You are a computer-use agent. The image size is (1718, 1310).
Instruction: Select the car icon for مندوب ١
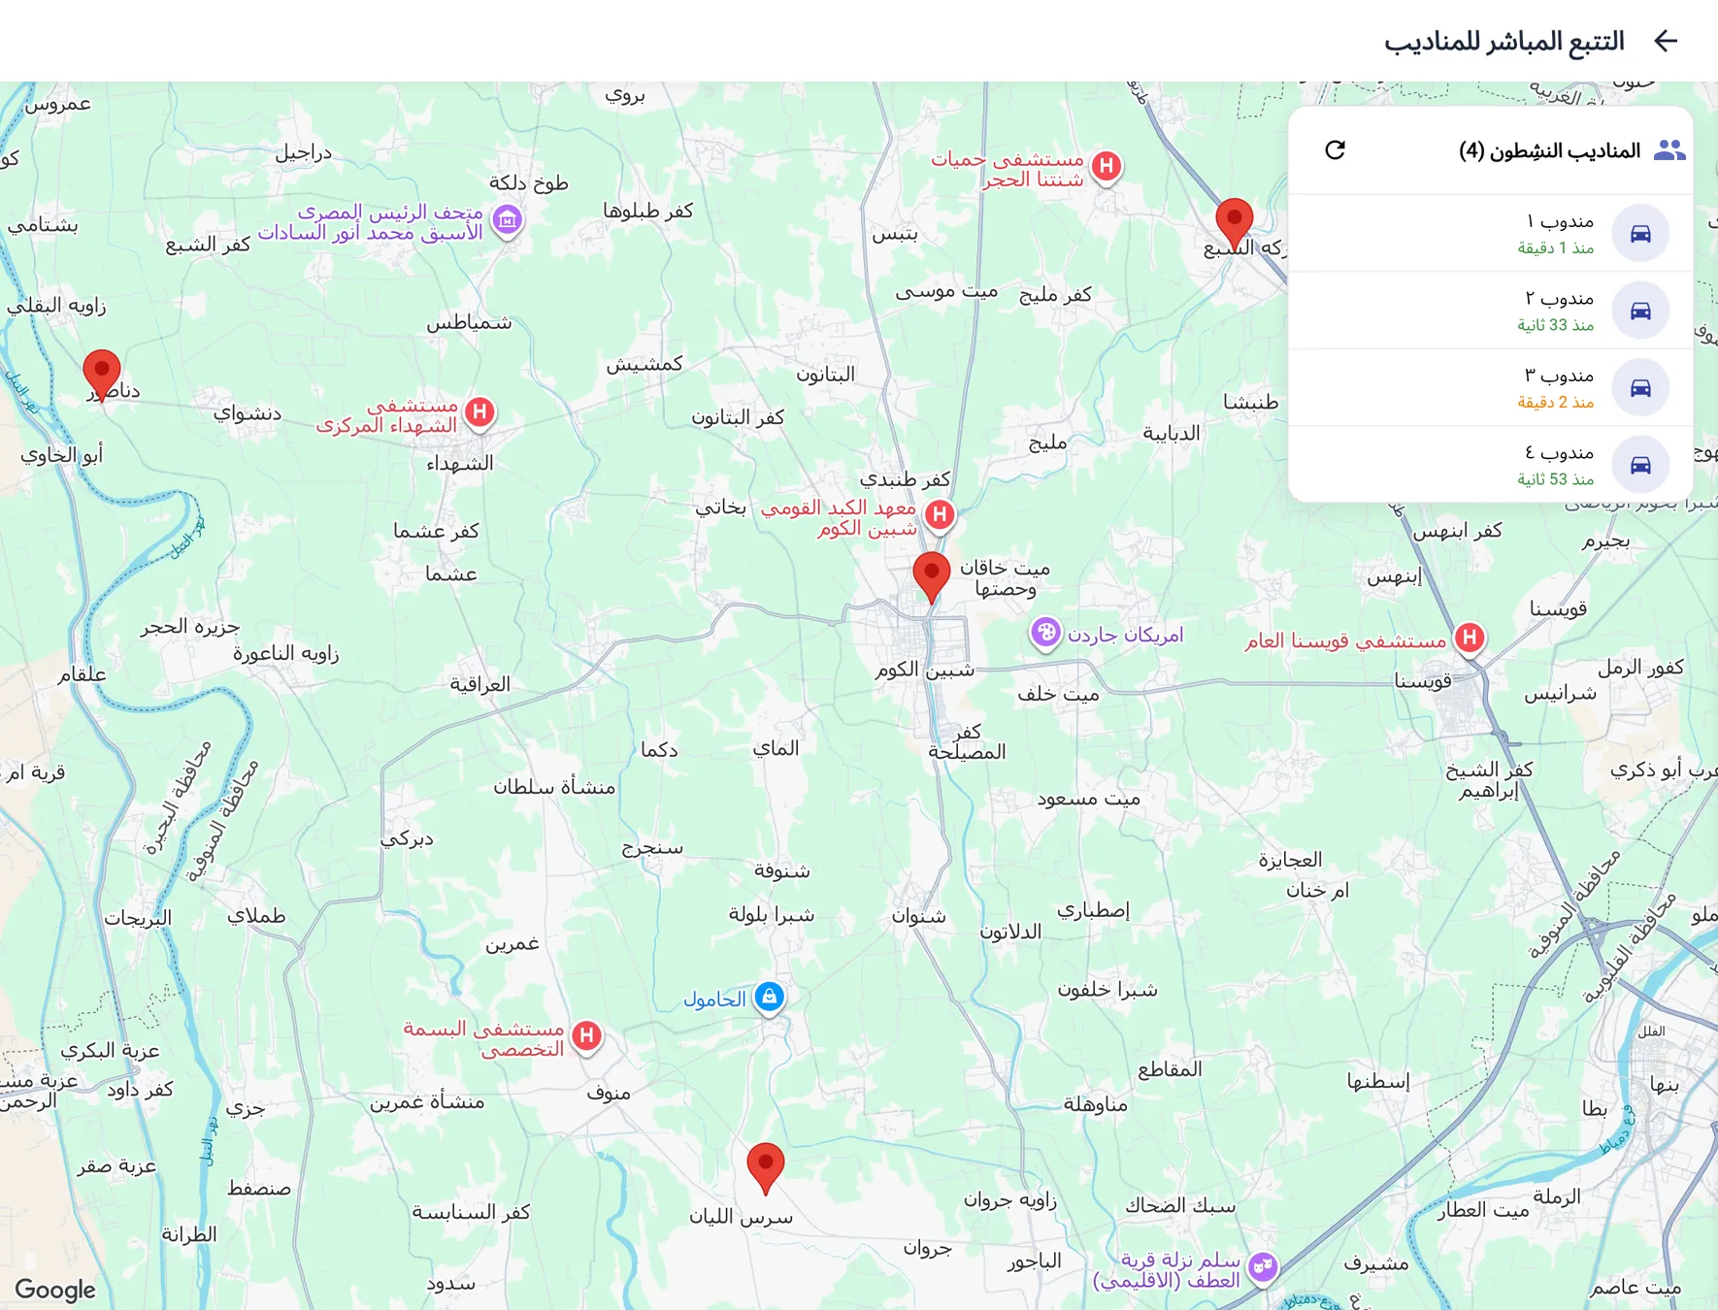(x=1640, y=233)
